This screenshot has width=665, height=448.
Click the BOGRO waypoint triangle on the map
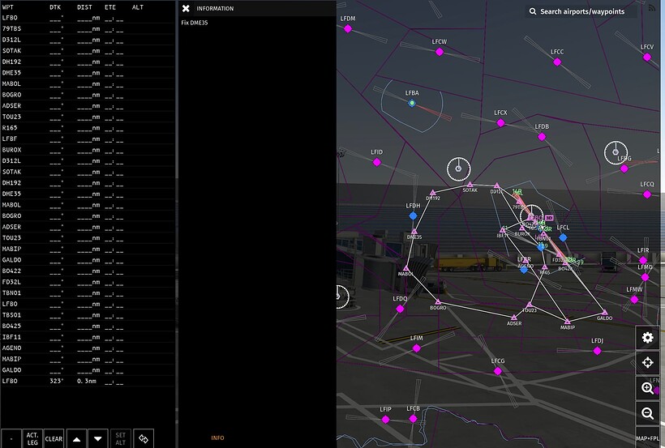[438, 302]
